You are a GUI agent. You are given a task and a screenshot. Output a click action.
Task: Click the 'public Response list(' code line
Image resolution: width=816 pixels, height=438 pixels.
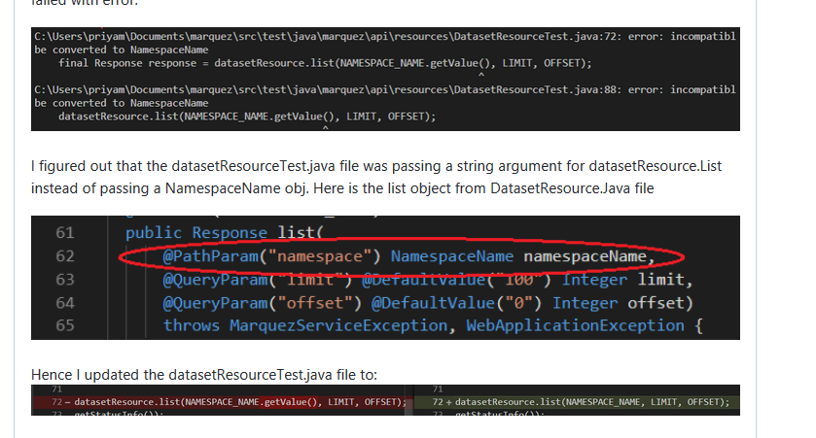pos(230,234)
